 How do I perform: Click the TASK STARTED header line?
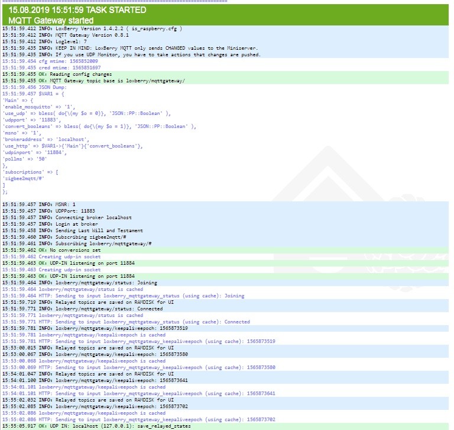77,10
